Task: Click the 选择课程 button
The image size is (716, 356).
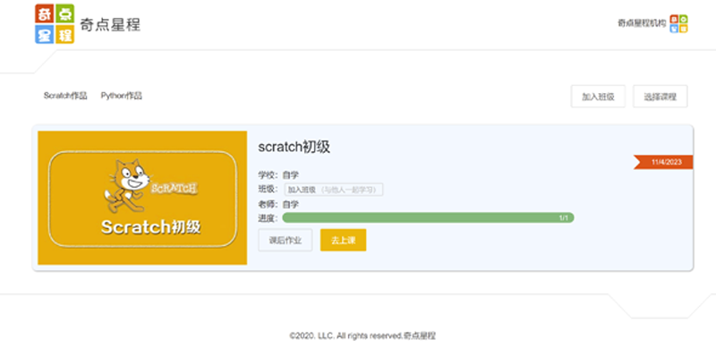Action: 661,97
